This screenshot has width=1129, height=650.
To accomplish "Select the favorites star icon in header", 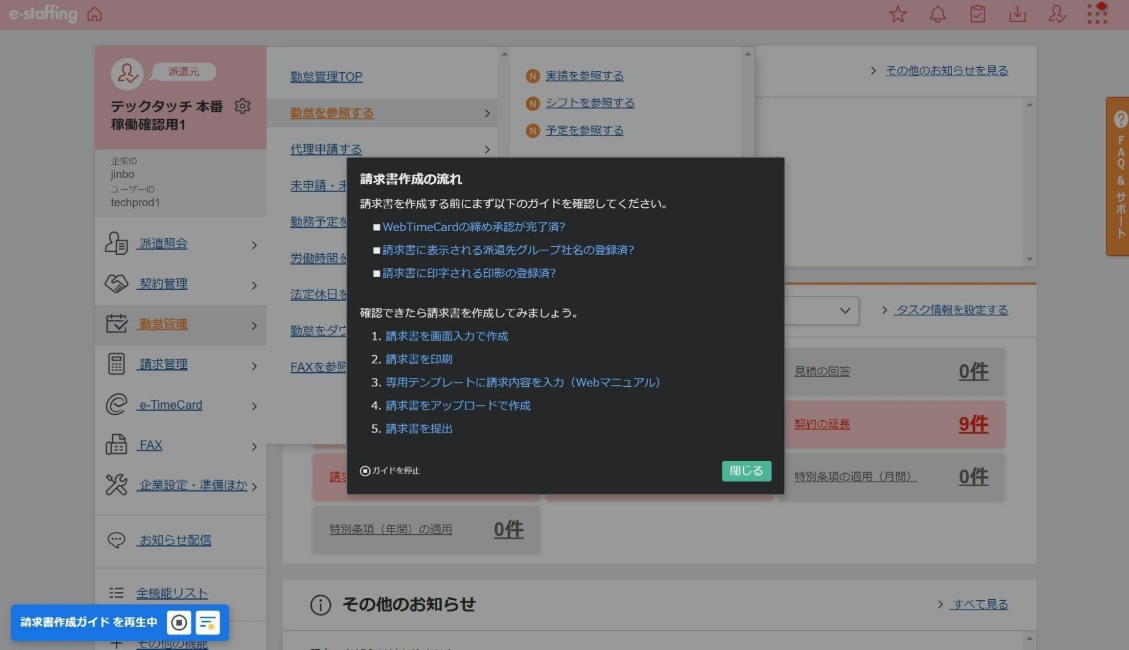I will (x=898, y=14).
